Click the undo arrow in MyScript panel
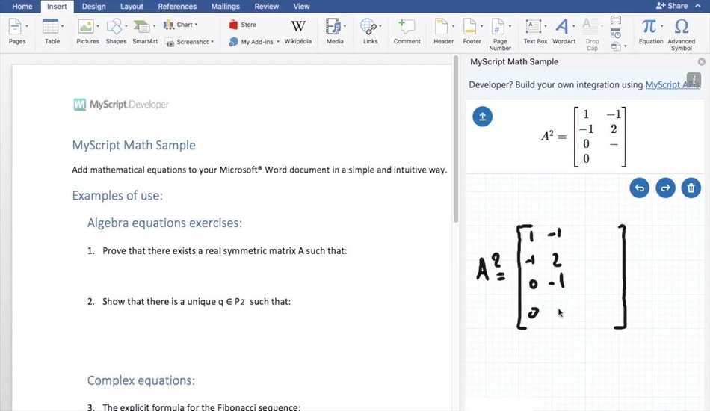This screenshot has width=710, height=411. (x=639, y=188)
